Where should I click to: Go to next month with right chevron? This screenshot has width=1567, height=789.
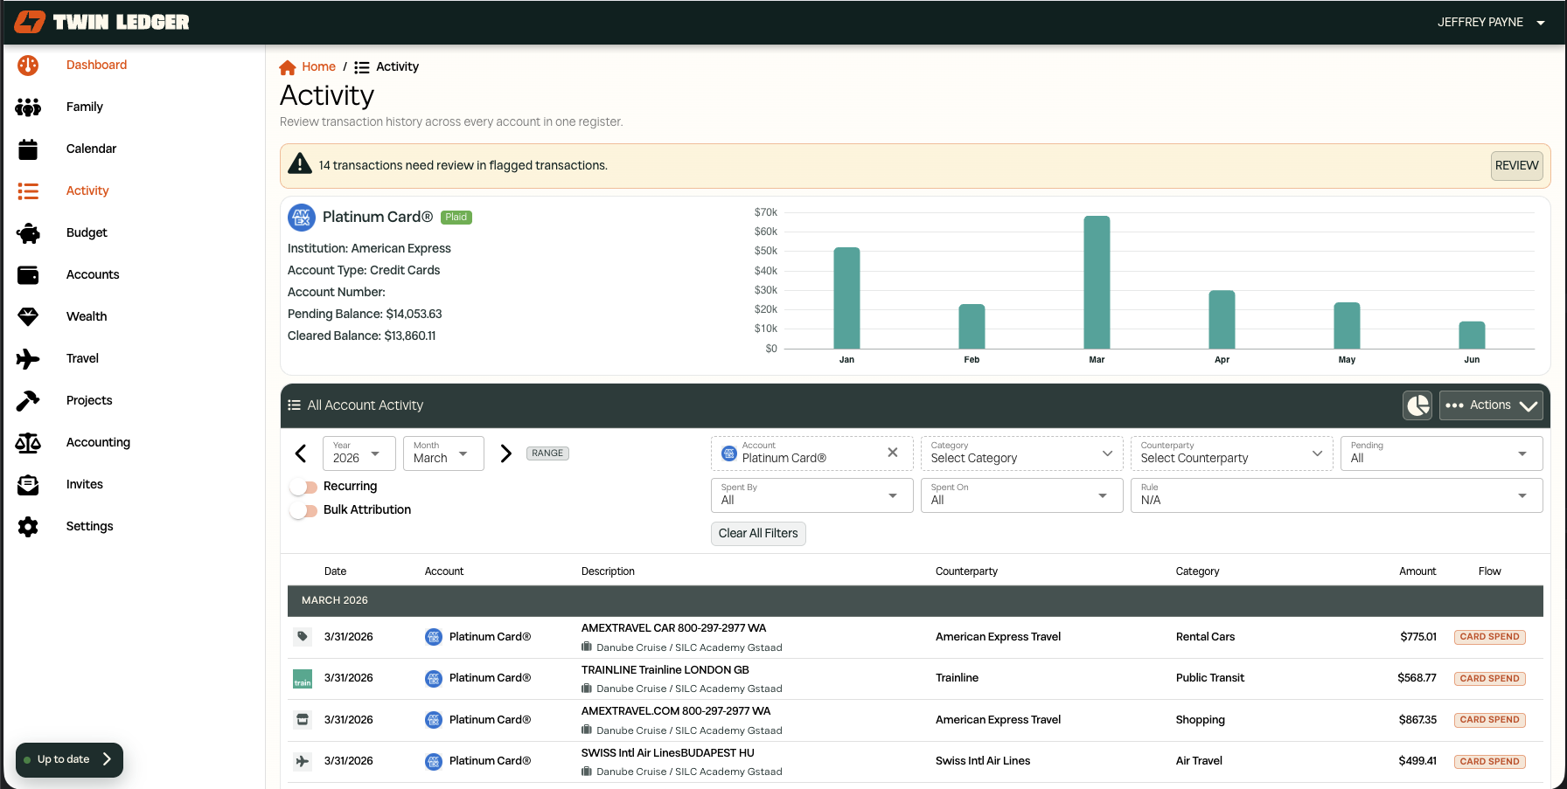click(505, 453)
